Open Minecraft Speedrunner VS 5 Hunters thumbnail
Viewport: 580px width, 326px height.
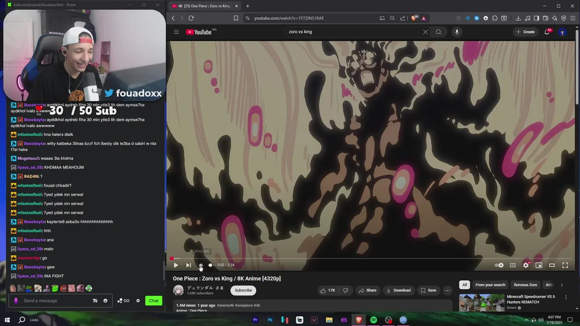coord(482,302)
